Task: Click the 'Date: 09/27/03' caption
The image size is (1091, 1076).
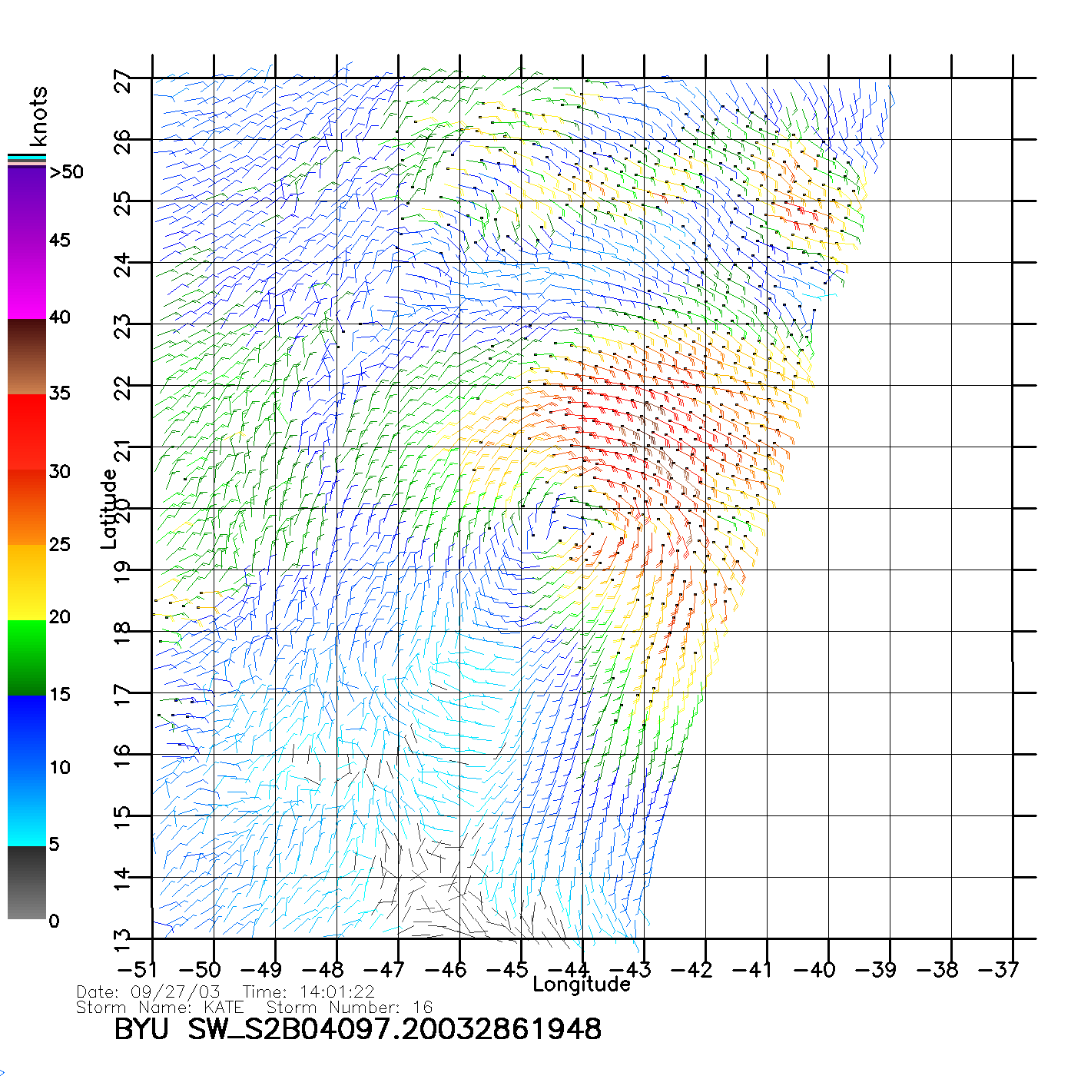Action: [x=148, y=992]
